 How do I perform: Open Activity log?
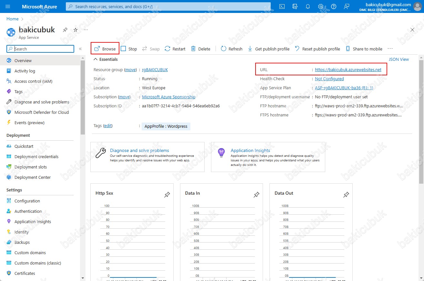[x=40, y=71]
